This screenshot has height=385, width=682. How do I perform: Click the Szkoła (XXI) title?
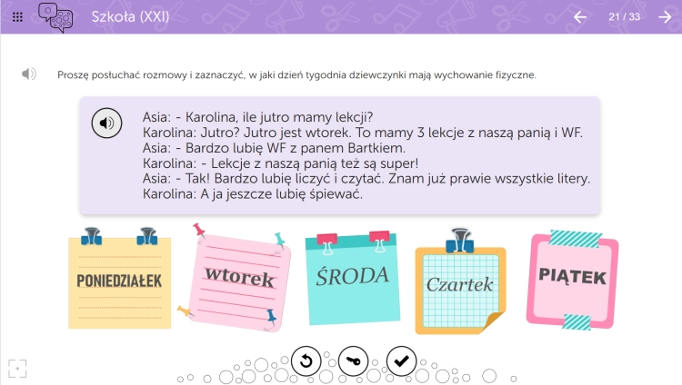coord(130,17)
